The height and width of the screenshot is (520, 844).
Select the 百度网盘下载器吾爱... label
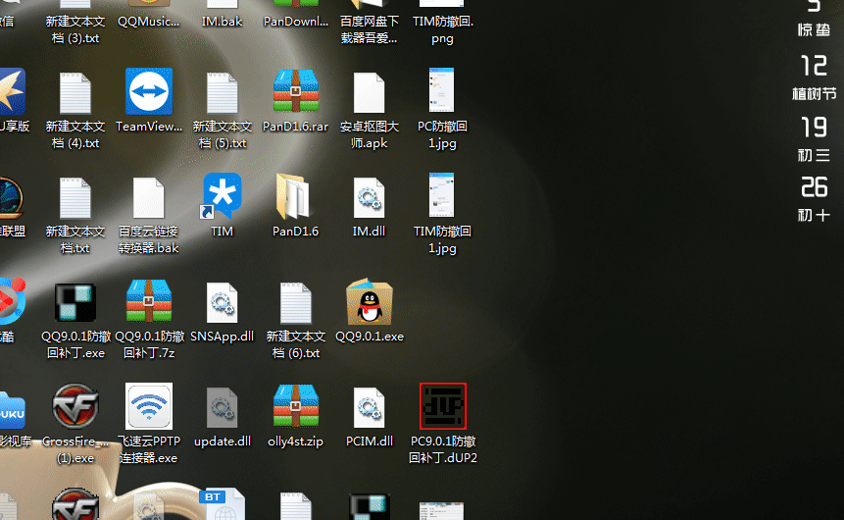click(x=370, y=29)
